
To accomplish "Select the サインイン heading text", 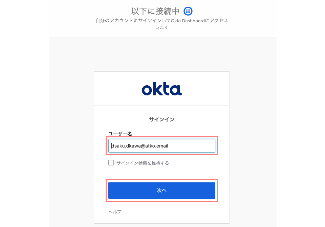I will click(162, 119).
